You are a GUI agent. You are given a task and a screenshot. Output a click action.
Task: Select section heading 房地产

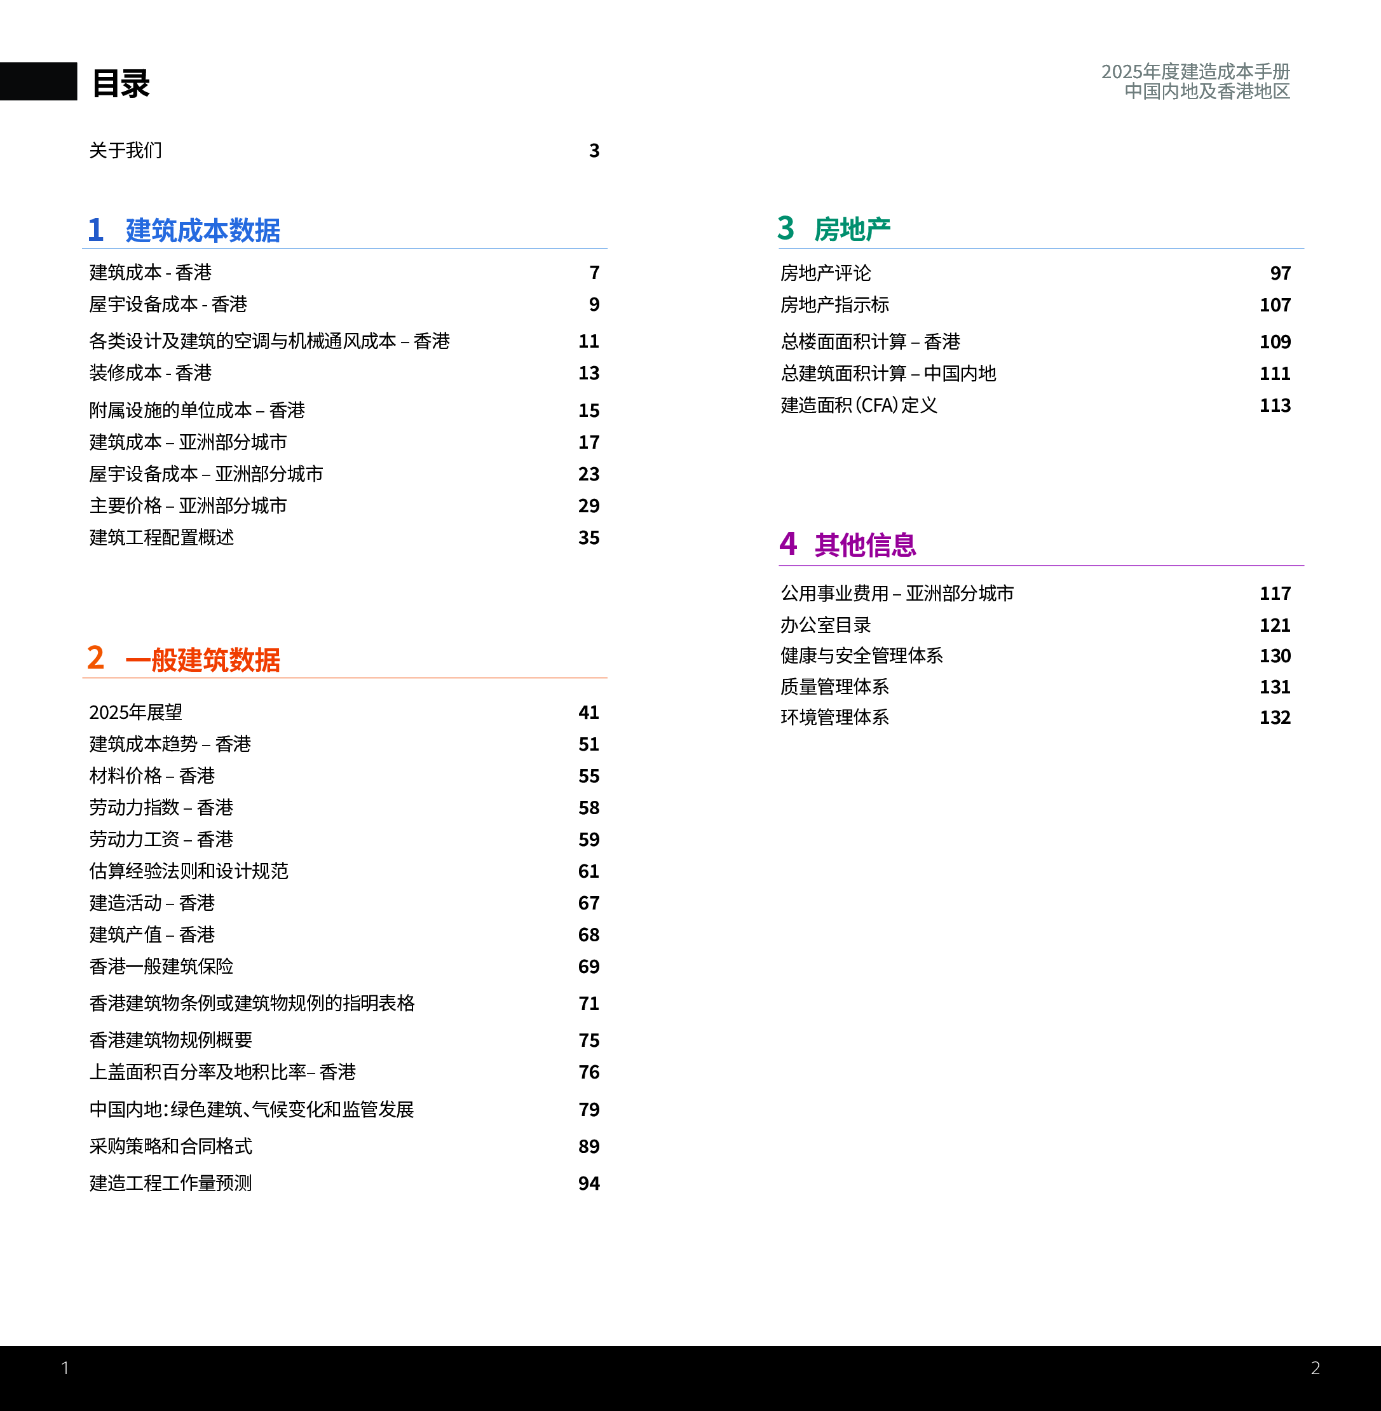pyautogui.click(x=852, y=229)
